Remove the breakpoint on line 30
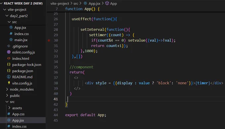225x129 pixels. coord(49,40)
